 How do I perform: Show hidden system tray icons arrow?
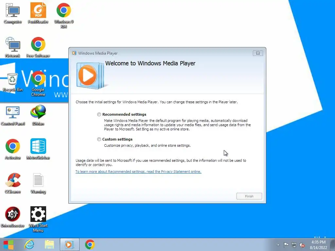tap(278, 245)
